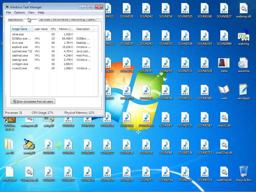Maximize the Windows Task Manager window
Image resolution: width=256 pixels, height=192 pixels.
tap(91, 7)
